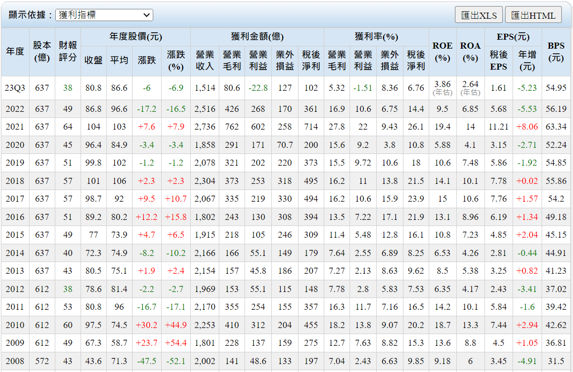573x372 pixels.
Task: Click the 2022 revenue value 2,516
Action: (x=205, y=109)
